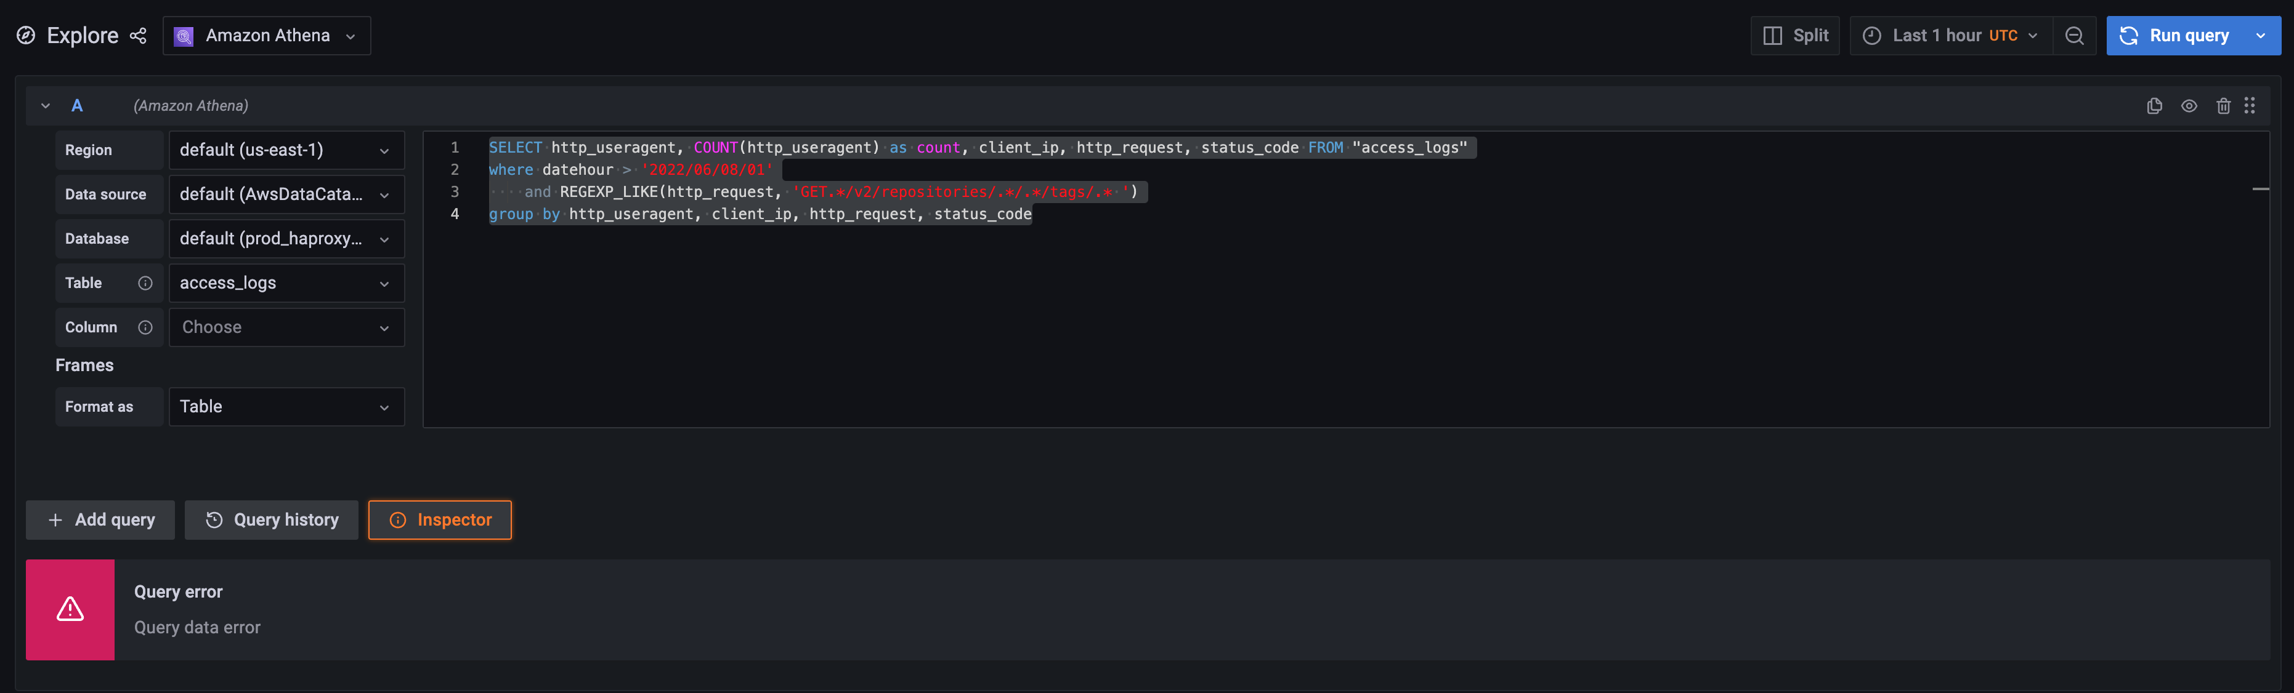
Task: Click the Amazon Athena datasource logo
Action: coord(184,36)
